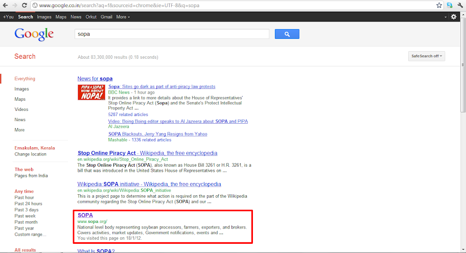Filter results to Past 24 hours

point(28,203)
